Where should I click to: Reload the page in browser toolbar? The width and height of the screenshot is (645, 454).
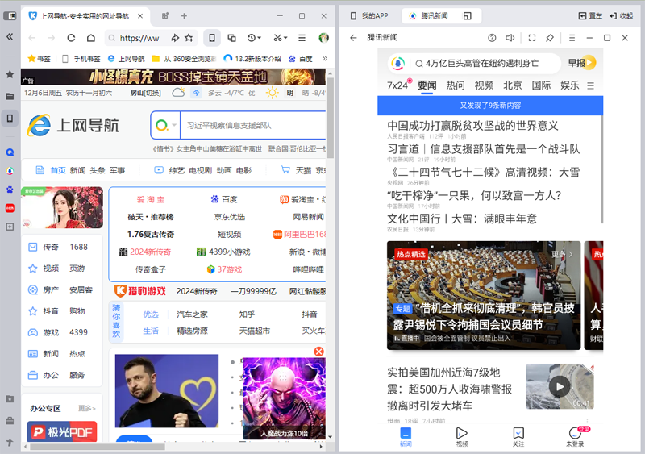tap(71, 38)
